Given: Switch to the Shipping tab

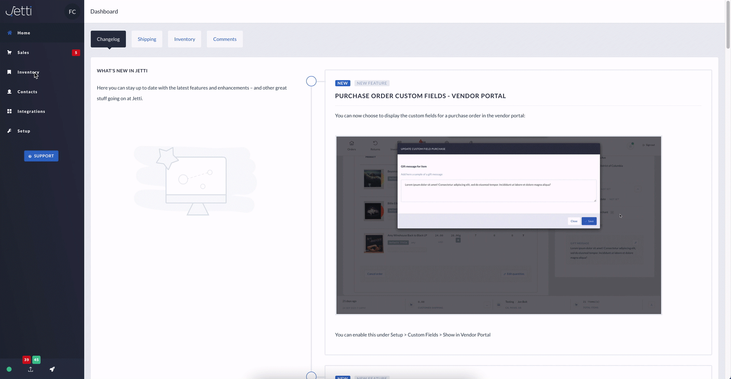Looking at the screenshot, I should [x=147, y=39].
